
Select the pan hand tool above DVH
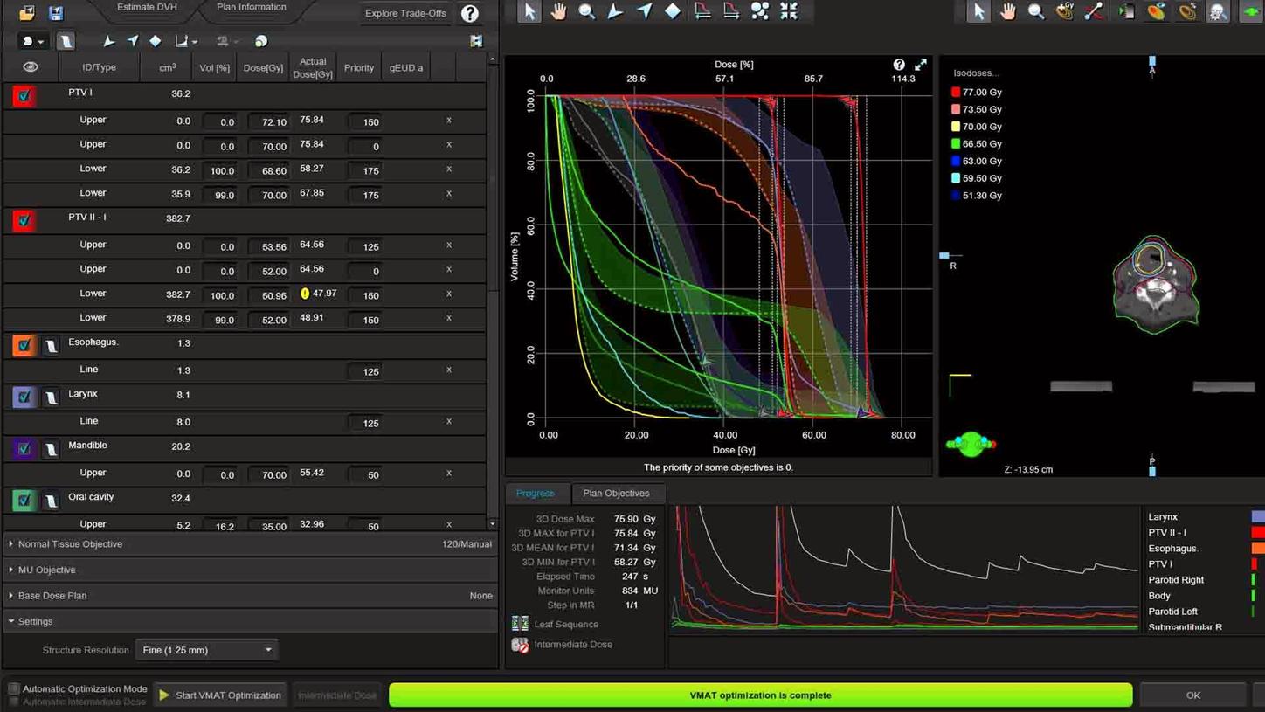point(558,11)
